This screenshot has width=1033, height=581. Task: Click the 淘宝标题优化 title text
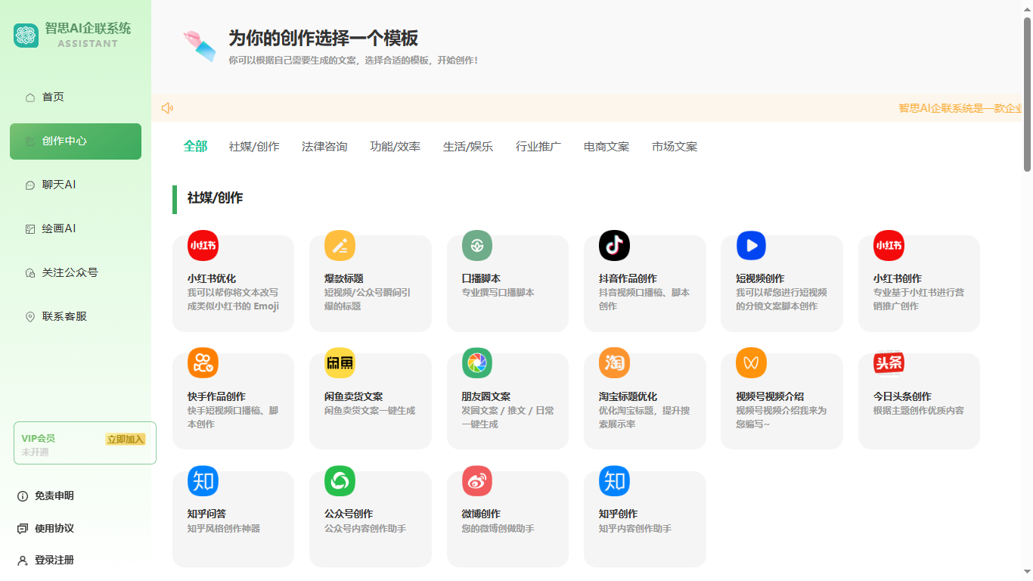tap(628, 396)
